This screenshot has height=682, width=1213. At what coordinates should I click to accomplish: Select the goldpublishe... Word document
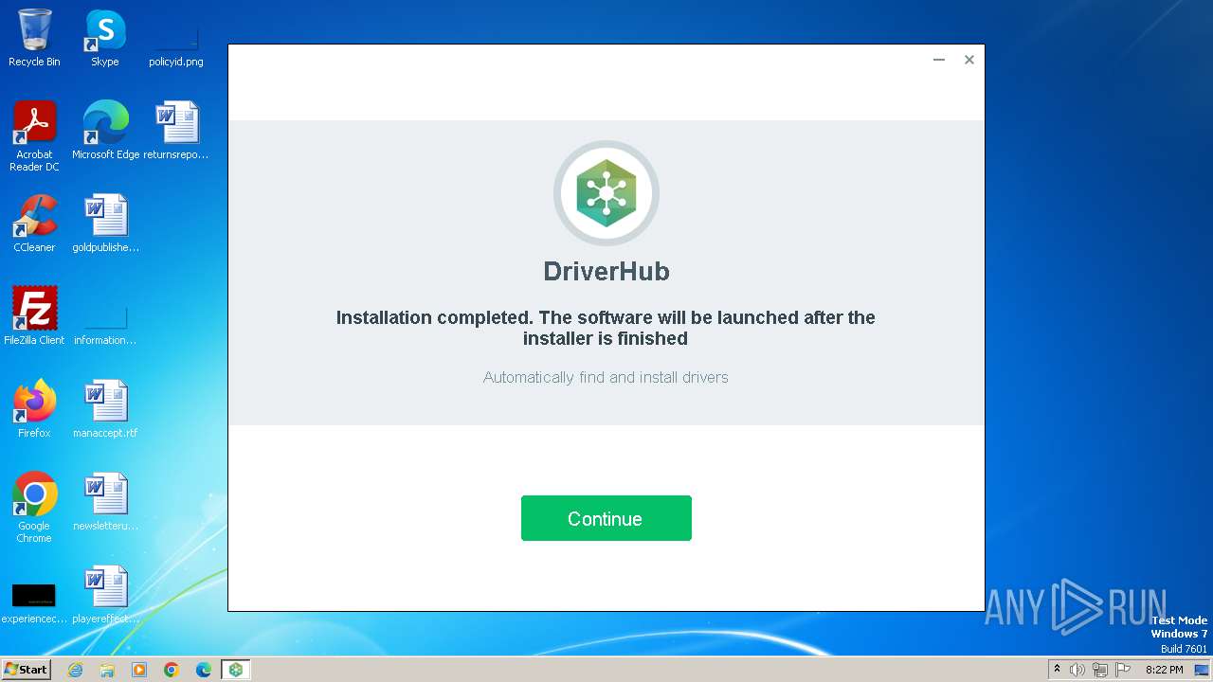(x=105, y=224)
